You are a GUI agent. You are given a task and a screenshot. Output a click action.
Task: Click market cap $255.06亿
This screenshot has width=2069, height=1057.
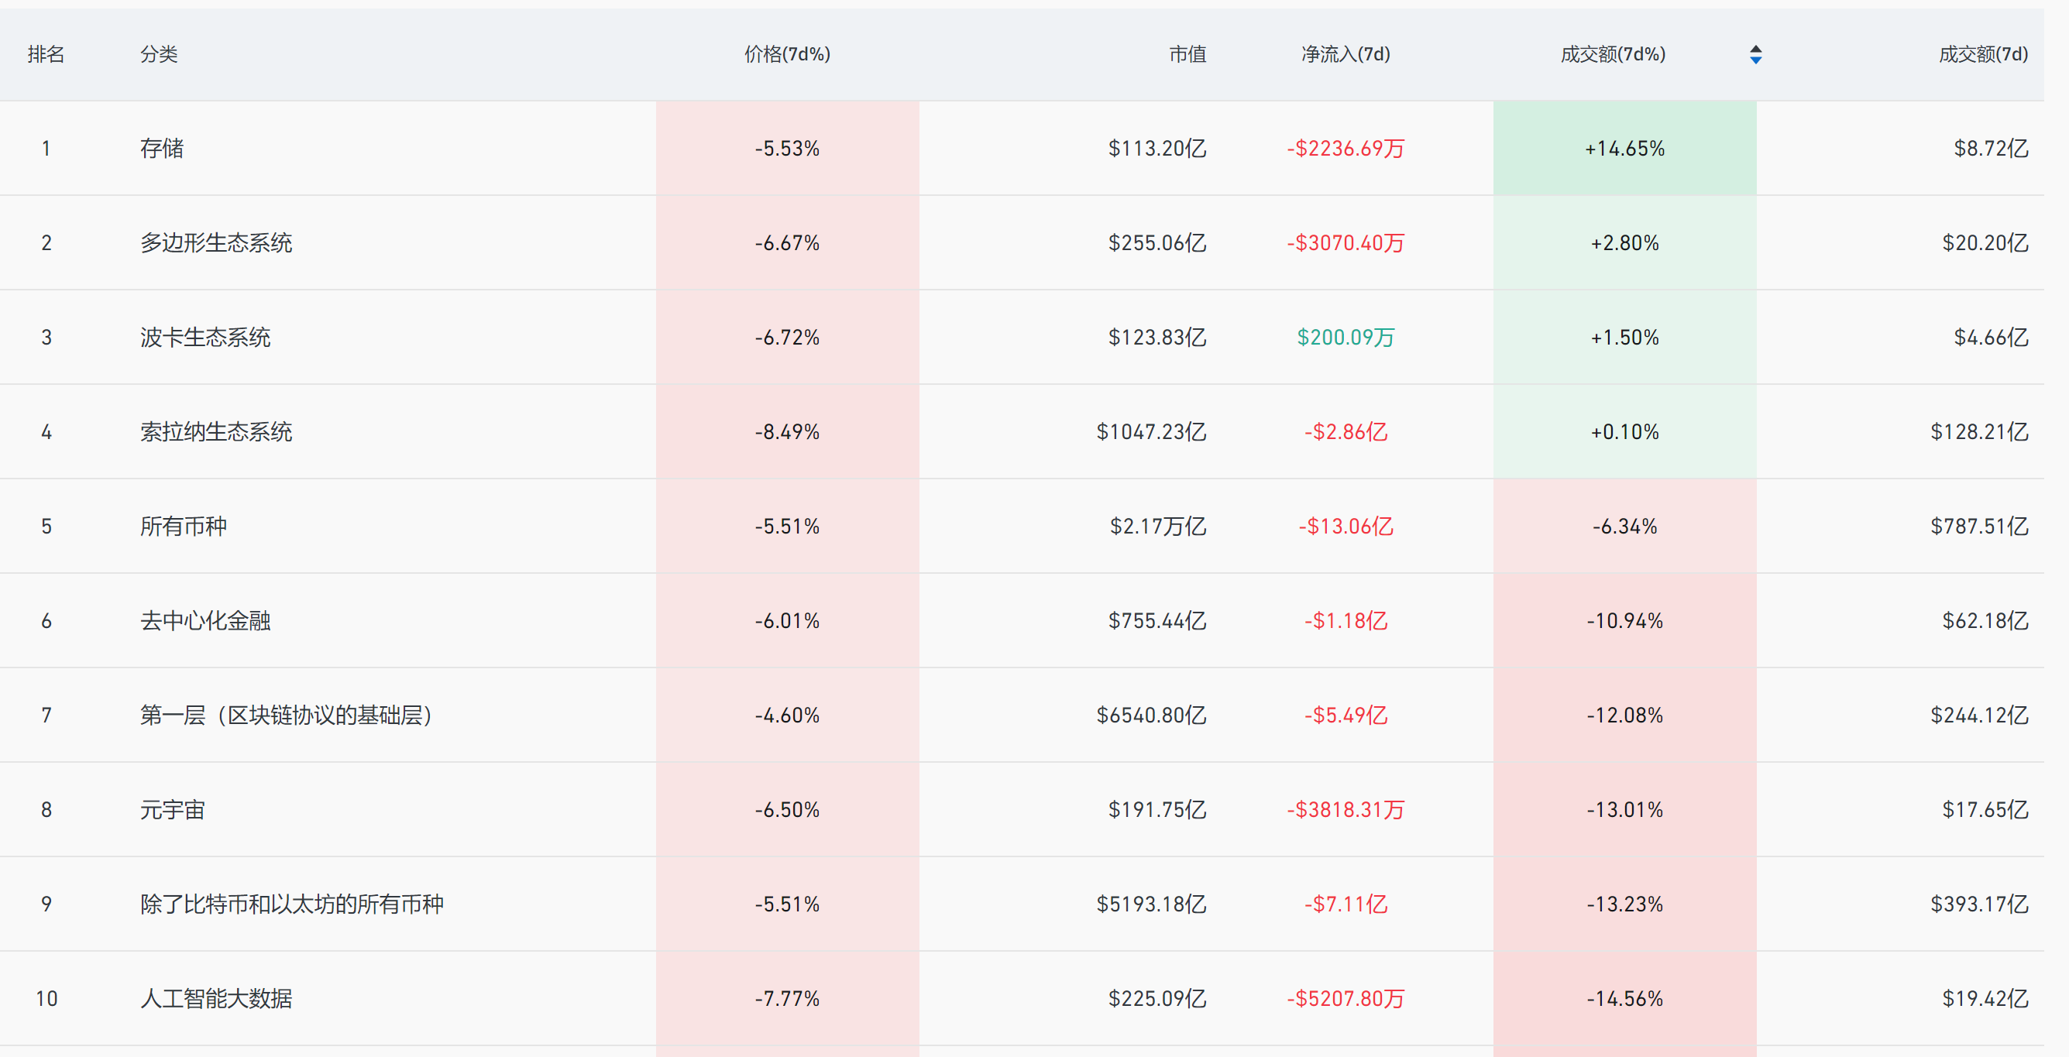pyautogui.click(x=1157, y=242)
